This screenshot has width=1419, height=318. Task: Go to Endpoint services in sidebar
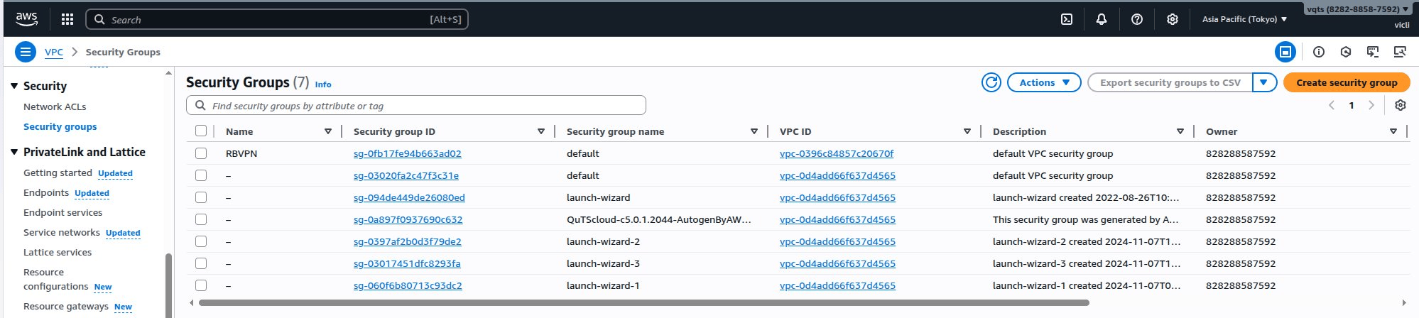click(x=62, y=212)
